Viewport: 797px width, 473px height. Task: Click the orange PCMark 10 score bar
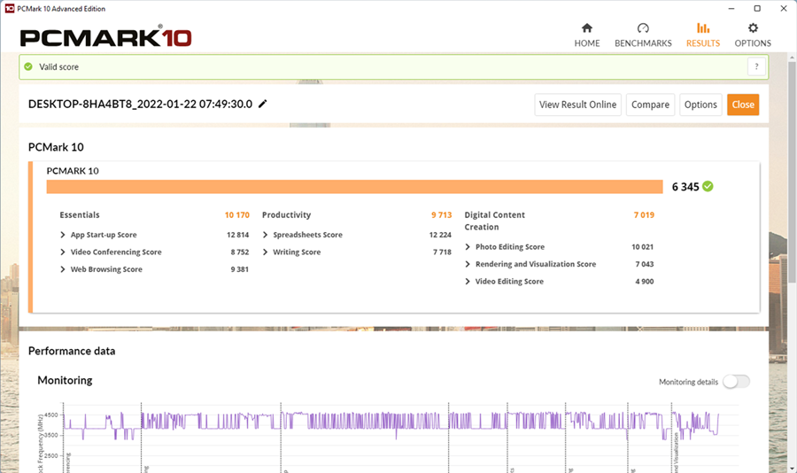pyautogui.click(x=354, y=187)
